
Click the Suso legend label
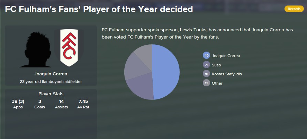(x=216, y=65)
